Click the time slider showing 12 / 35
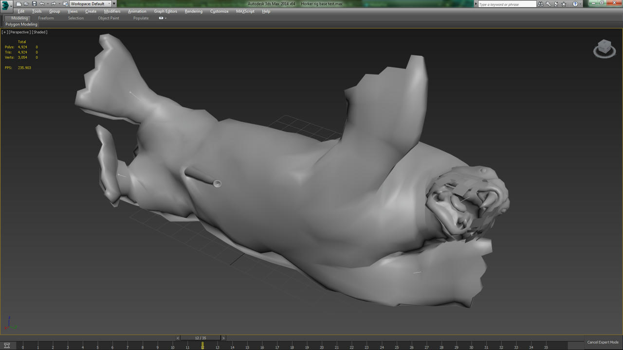 point(201,338)
